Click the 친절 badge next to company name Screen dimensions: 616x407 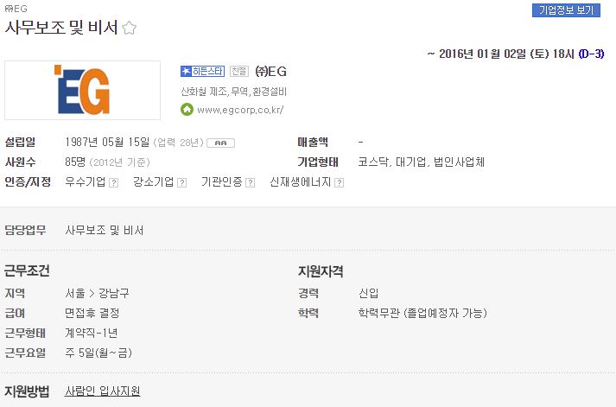pos(238,71)
